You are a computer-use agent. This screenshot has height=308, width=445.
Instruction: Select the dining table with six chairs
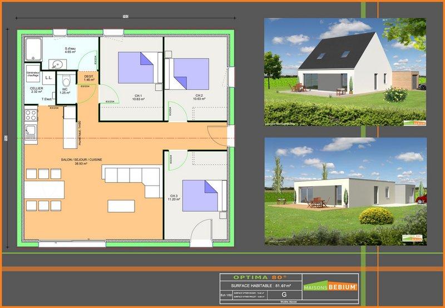tap(43, 190)
